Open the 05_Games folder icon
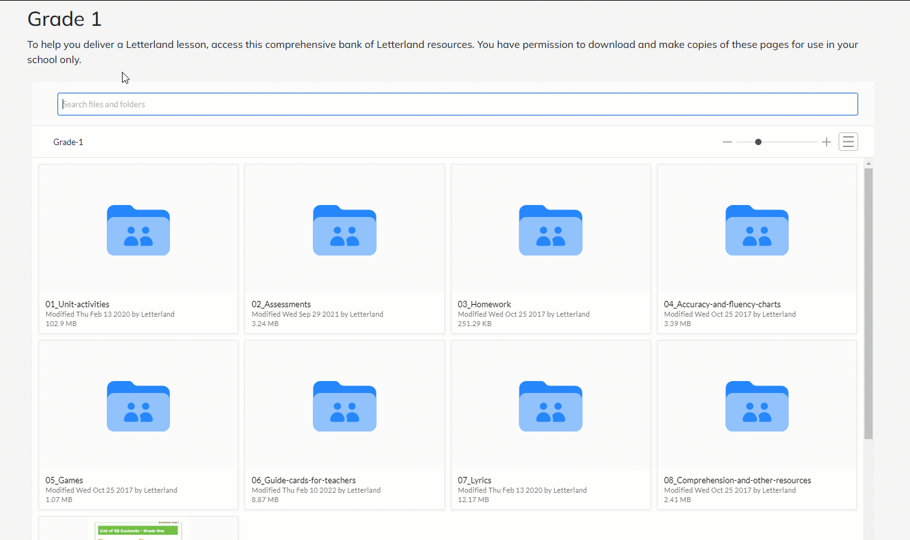Viewport: 910px width, 540px height. click(x=138, y=406)
